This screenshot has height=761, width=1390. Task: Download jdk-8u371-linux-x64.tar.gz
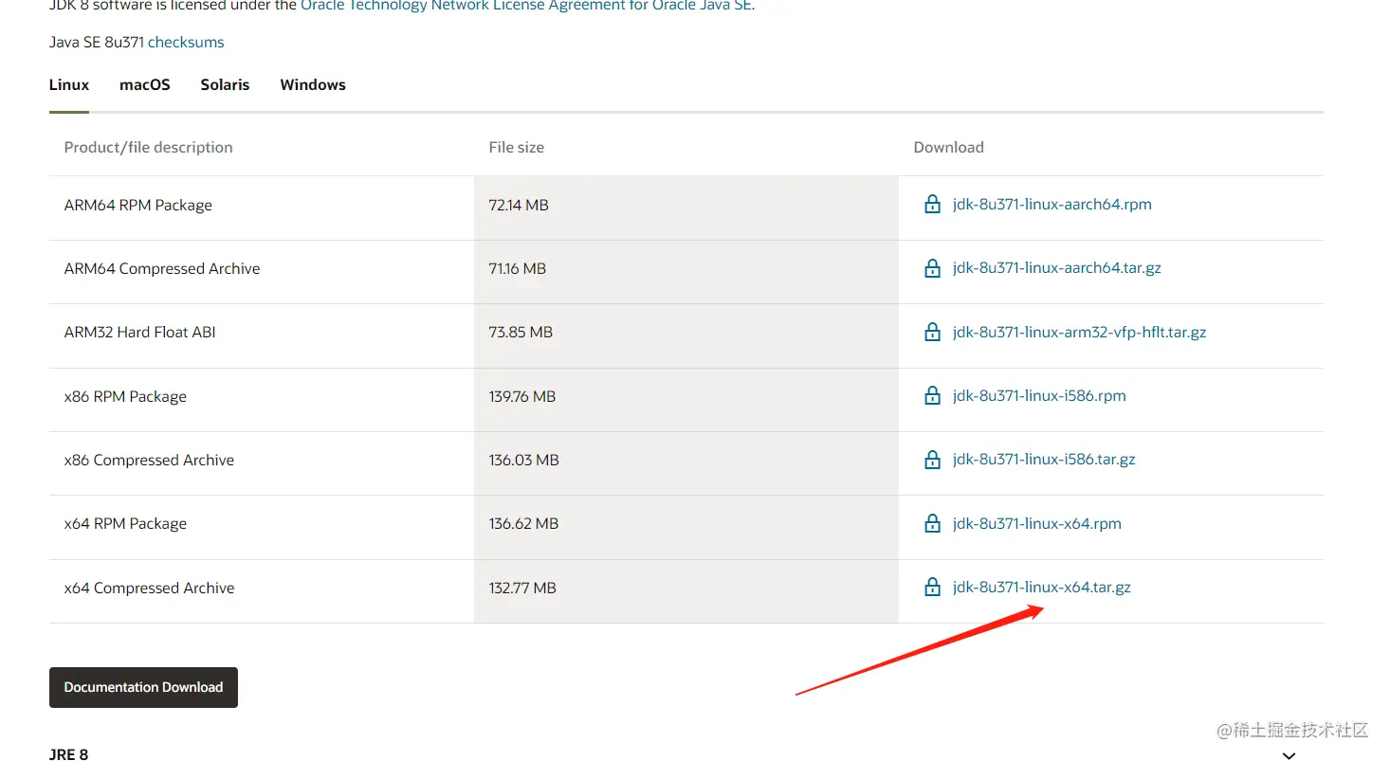(x=1042, y=587)
